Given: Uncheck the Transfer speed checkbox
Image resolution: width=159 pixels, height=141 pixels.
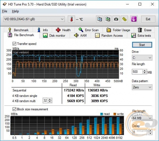Looking at the screenshot, I should pos(14,44).
